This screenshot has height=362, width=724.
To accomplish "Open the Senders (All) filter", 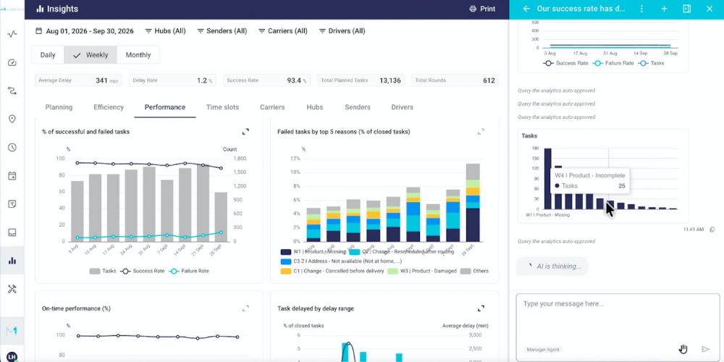I will click(x=222, y=31).
